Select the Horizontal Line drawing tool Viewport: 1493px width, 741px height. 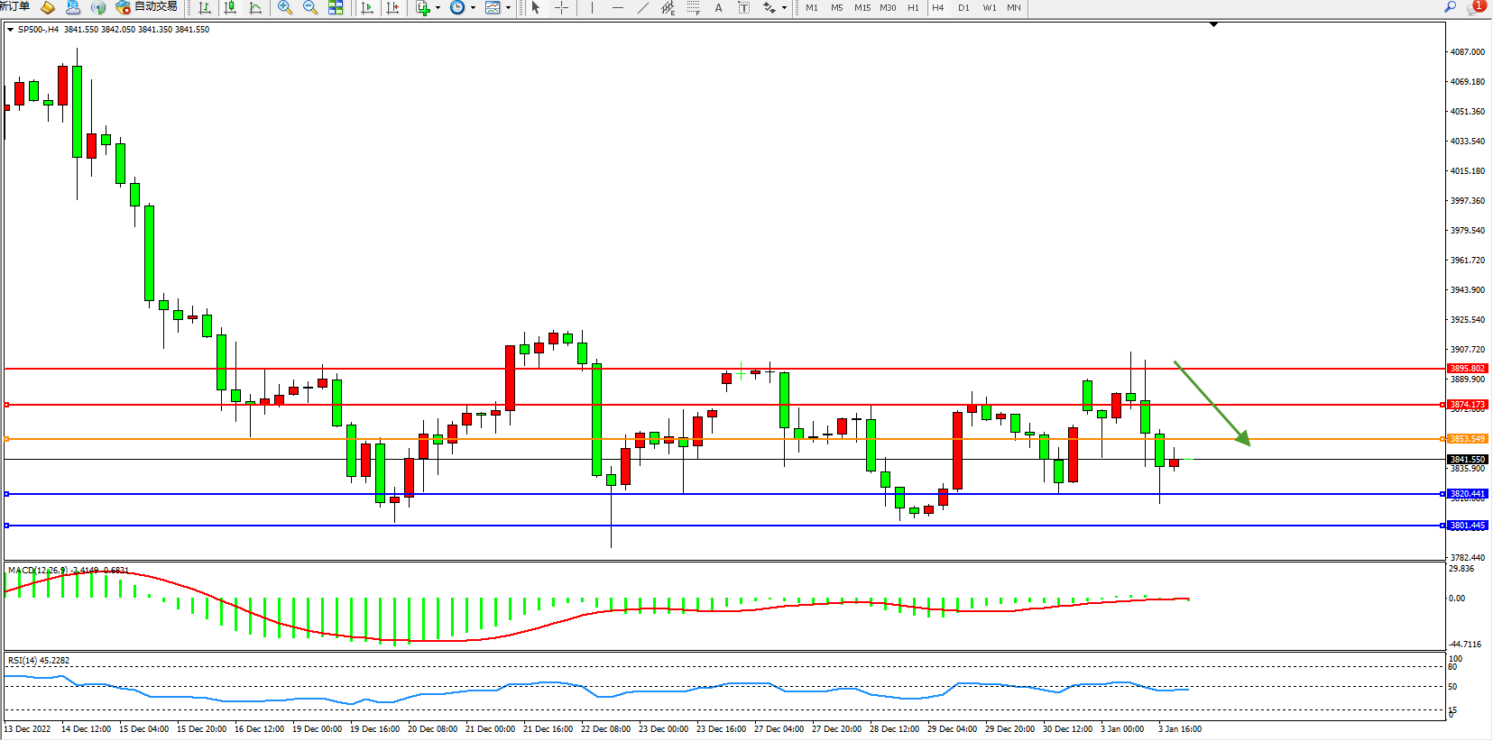(617, 8)
